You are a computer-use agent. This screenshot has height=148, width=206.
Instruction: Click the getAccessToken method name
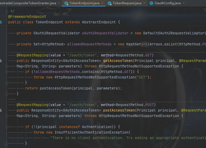[118, 61]
